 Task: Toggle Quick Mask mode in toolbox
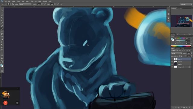click(2, 69)
